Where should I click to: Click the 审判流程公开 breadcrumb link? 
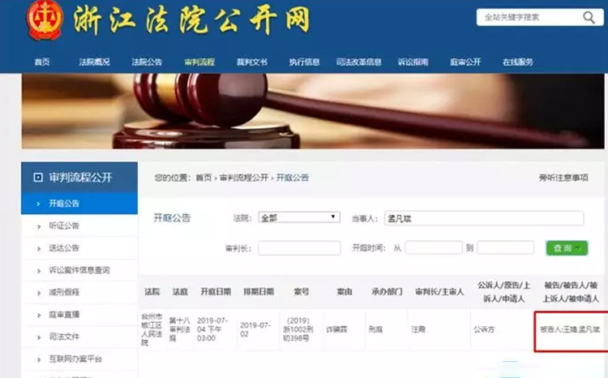click(244, 178)
